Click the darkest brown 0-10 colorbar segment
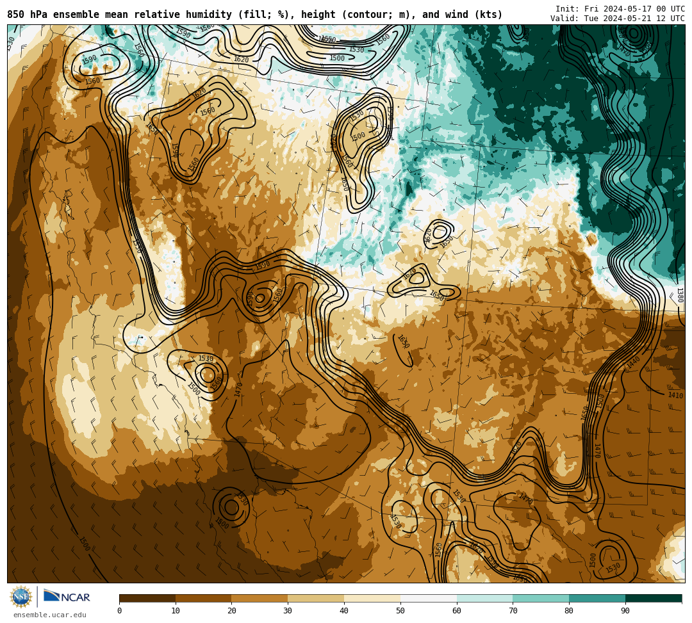This screenshot has width=692, height=623. click(147, 598)
